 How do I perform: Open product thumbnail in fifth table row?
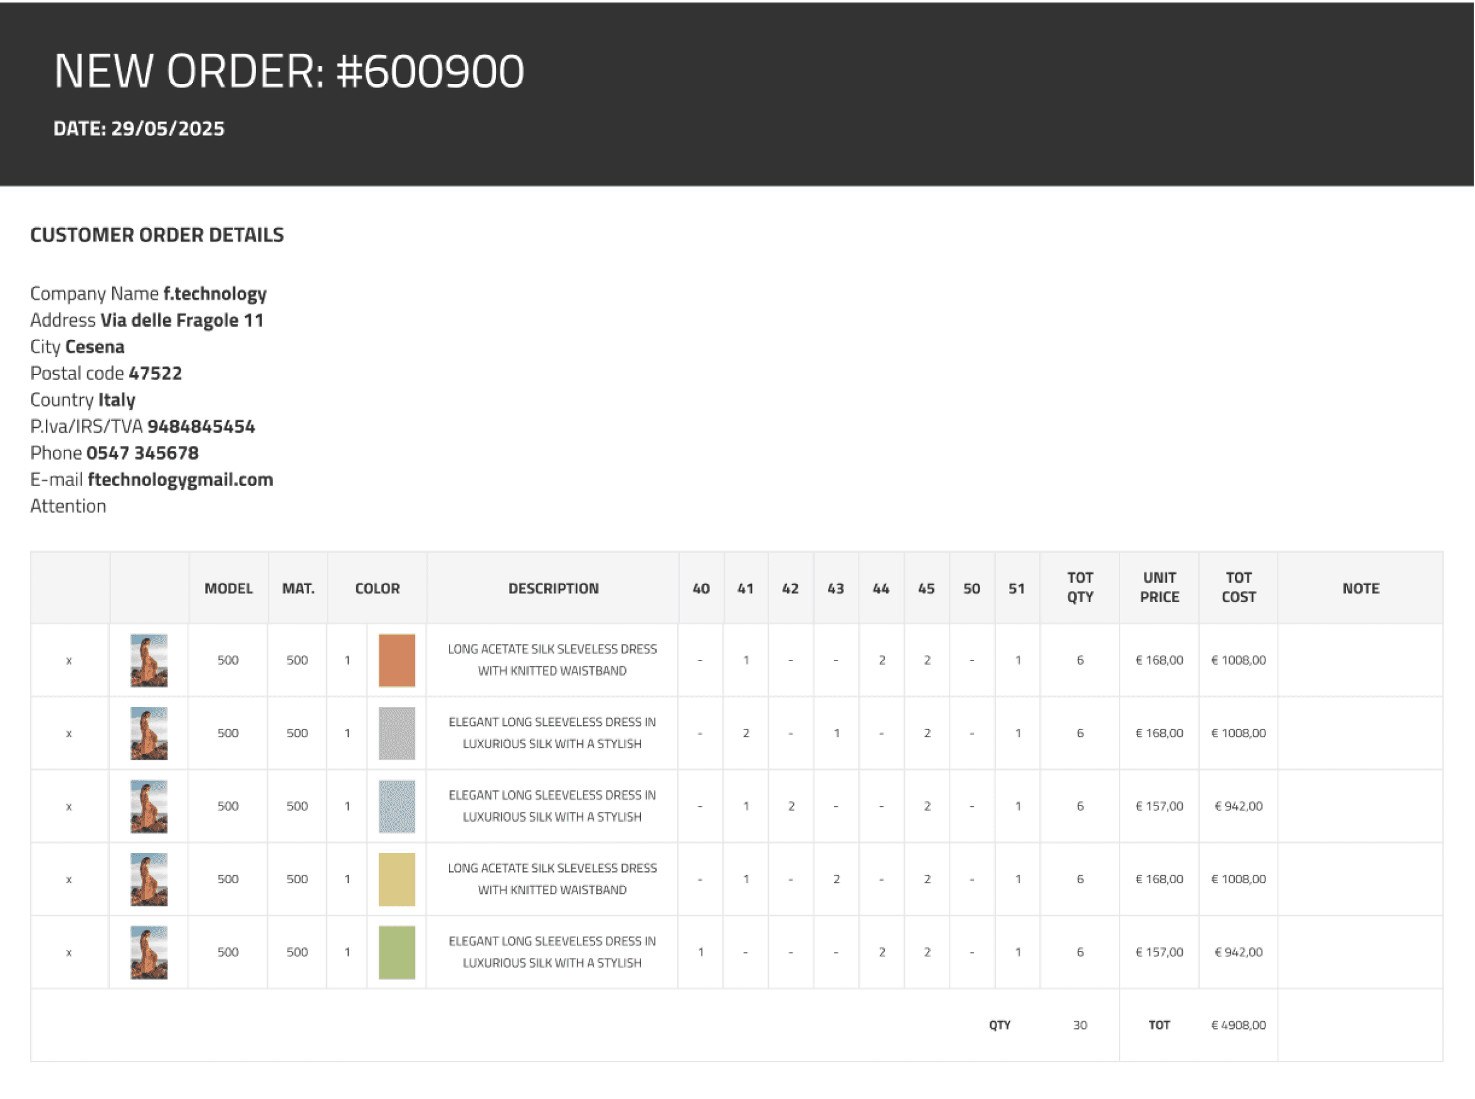tap(149, 952)
